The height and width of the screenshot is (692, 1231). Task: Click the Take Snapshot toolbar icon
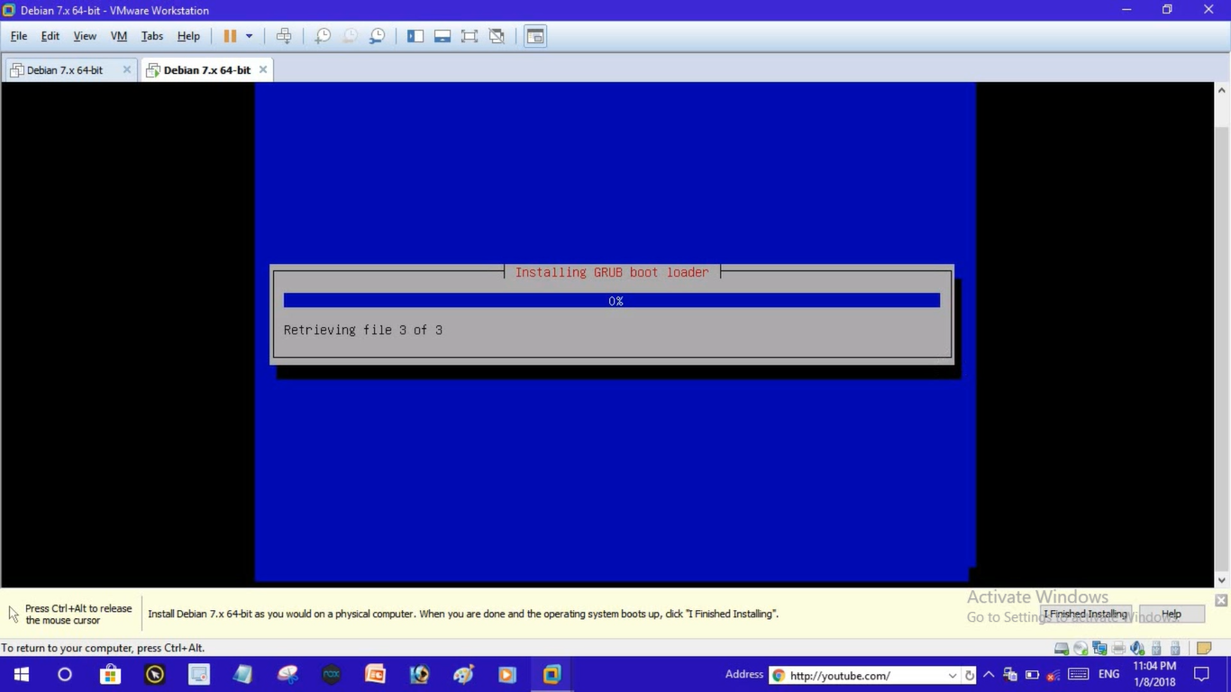323,36
